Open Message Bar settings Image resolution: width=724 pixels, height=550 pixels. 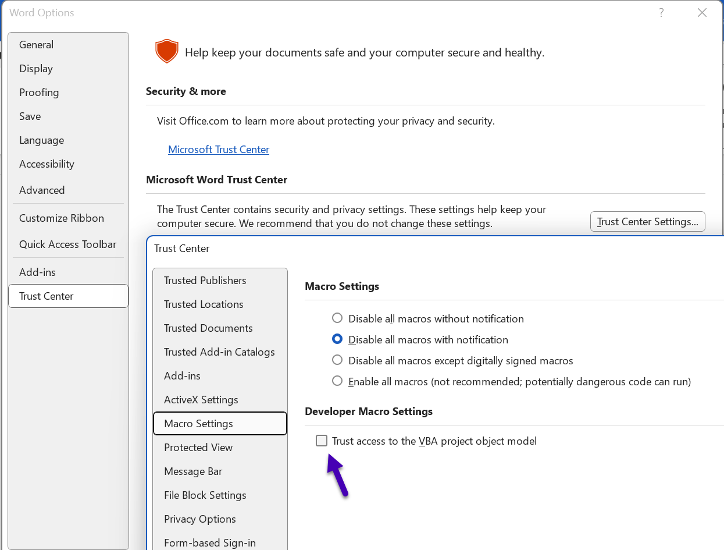coord(220,471)
